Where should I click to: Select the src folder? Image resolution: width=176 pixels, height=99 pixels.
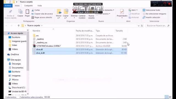(x=37, y=35)
